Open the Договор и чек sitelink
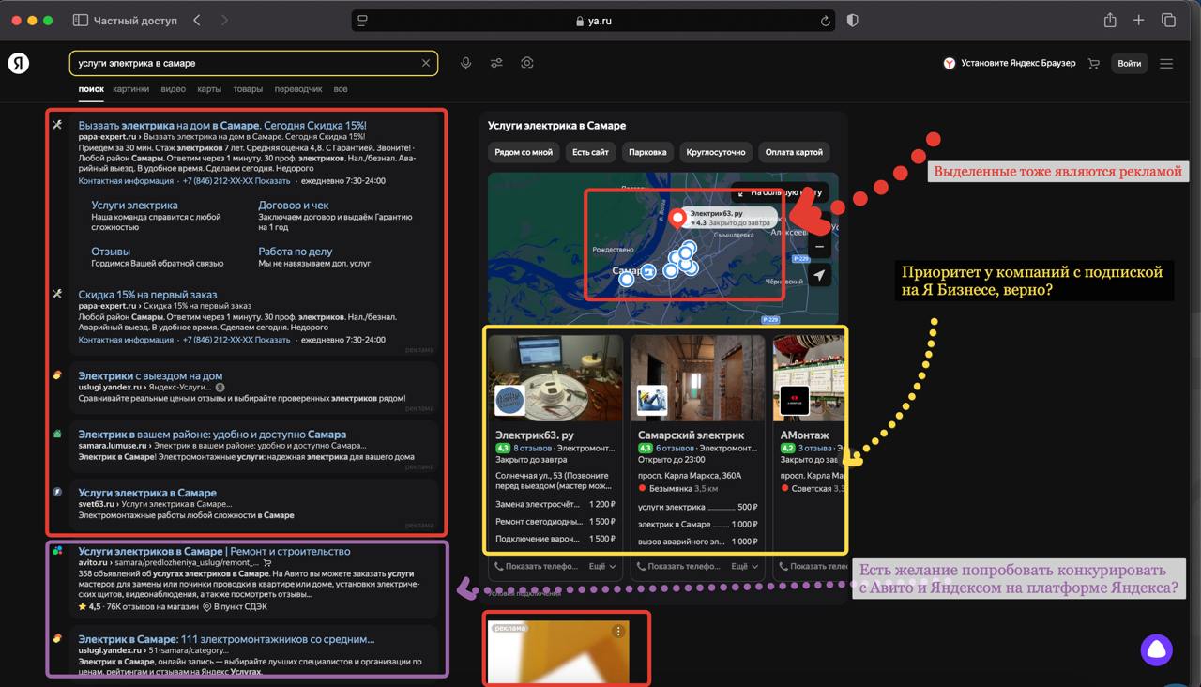This screenshot has width=1201, height=687. (294, 205)
